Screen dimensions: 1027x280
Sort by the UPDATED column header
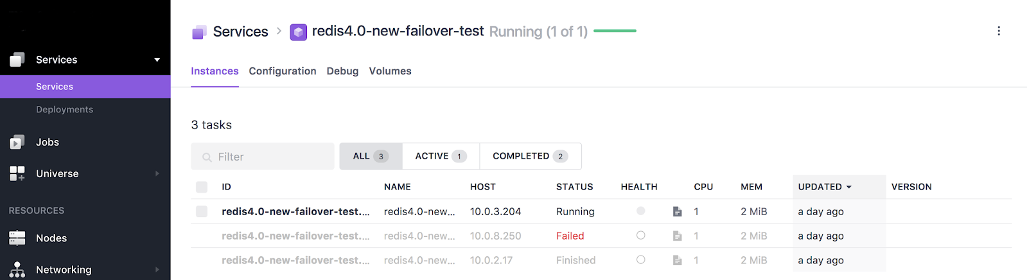825,187
